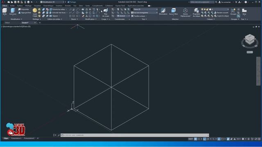Screen dimensions: 262x147
Task: Activate the Gizmo Déplacement tool
Action: (x=185, y=13)
